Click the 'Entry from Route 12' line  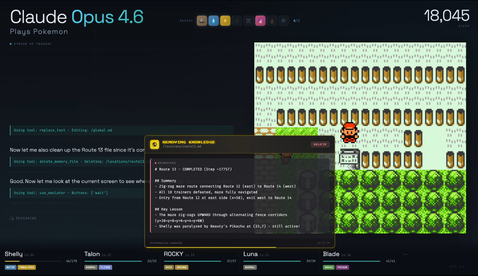pyautogui.click(x=223, y=198)
